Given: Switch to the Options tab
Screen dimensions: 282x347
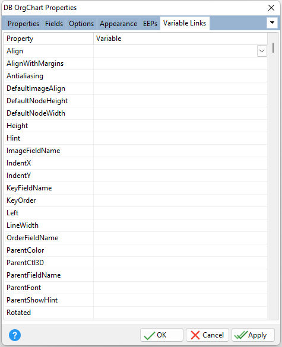Looking at the screenshot, I should pyautogui.click(x=81, y=24).
